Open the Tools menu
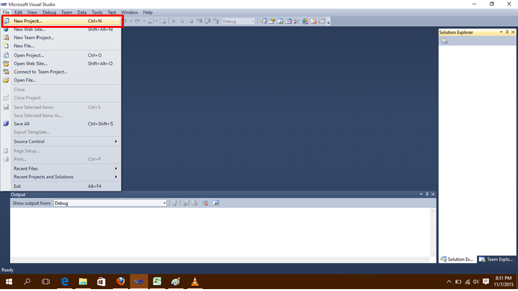 (x=97, y=12)
